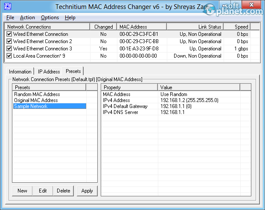Delete the selected preset
This screenshot has height=210, width=265.
tap(64, 191)
